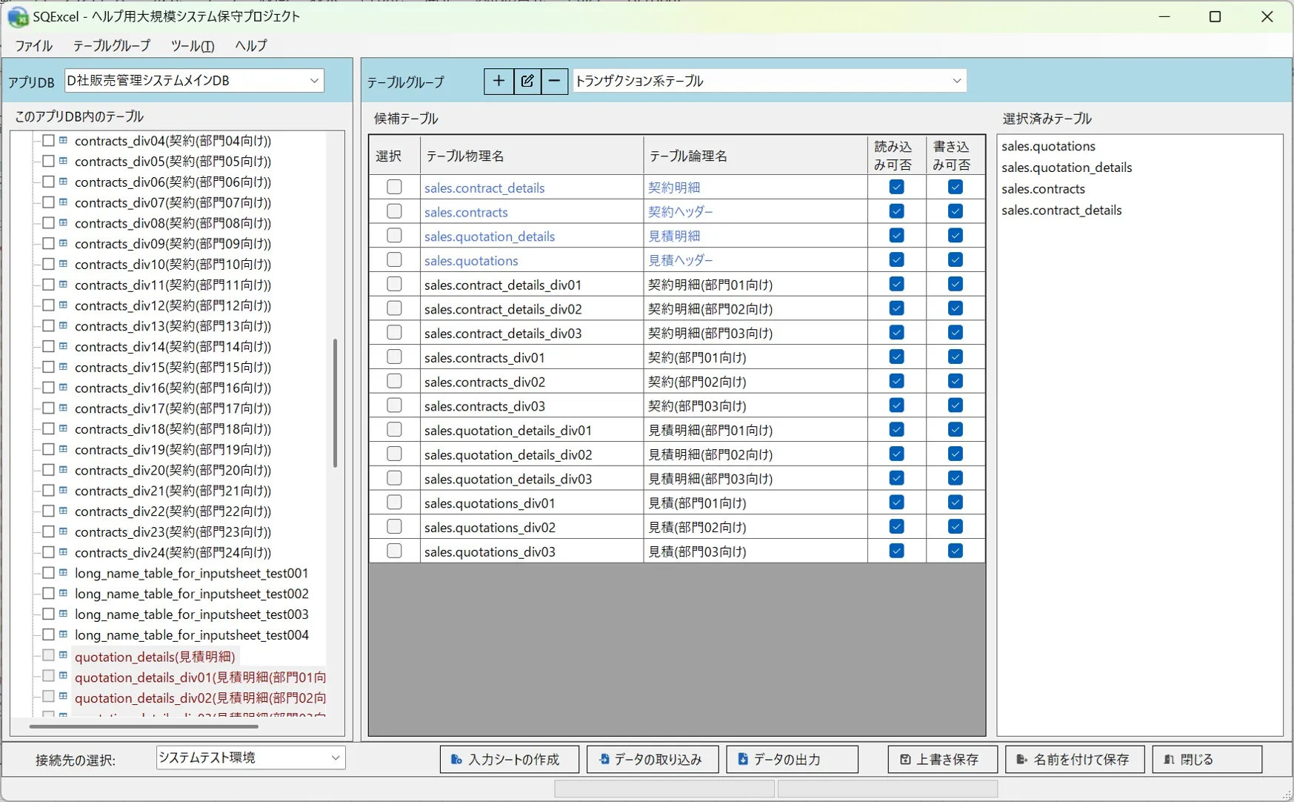Image resolution: width=1294 pixels, height=802 pixels.
Task: Click table icon beside contracts_div24
Action: (x=64, y=552)
